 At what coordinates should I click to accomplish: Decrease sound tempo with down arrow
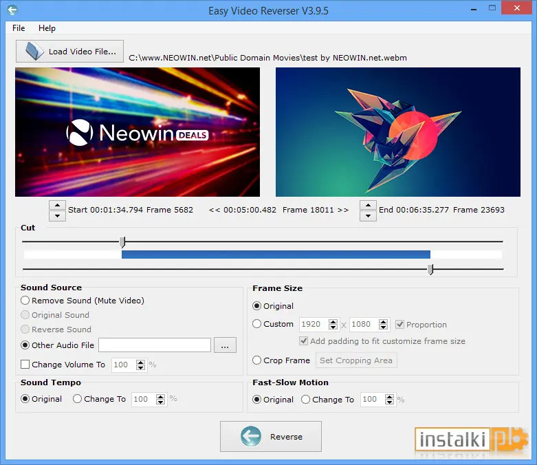[x=161, y=402]
